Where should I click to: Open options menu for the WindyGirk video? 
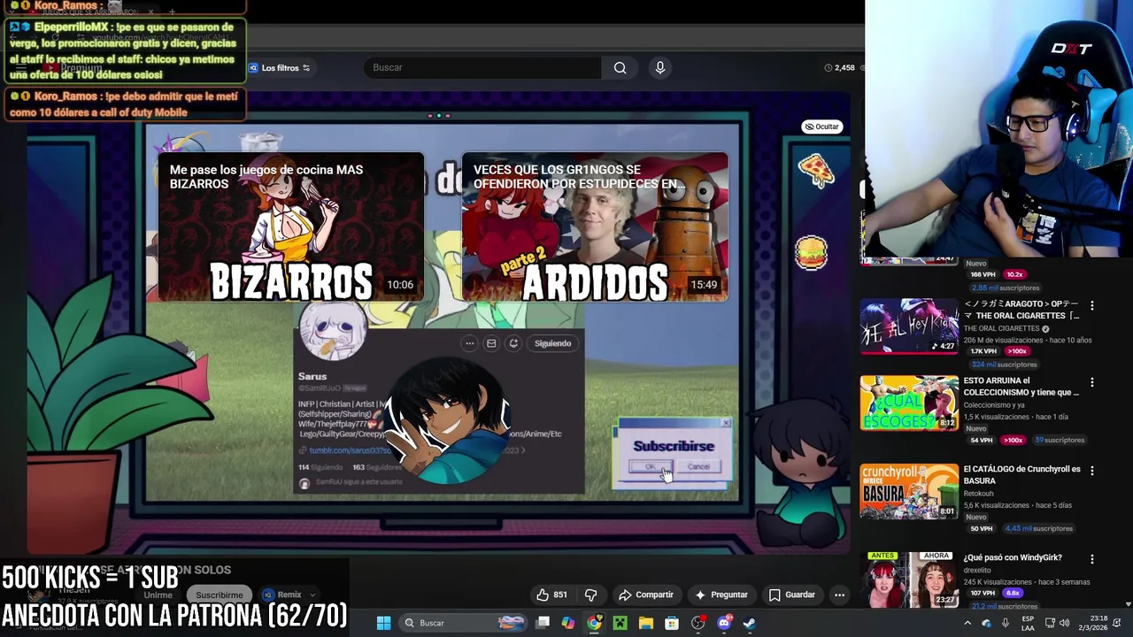(1091, 559)
